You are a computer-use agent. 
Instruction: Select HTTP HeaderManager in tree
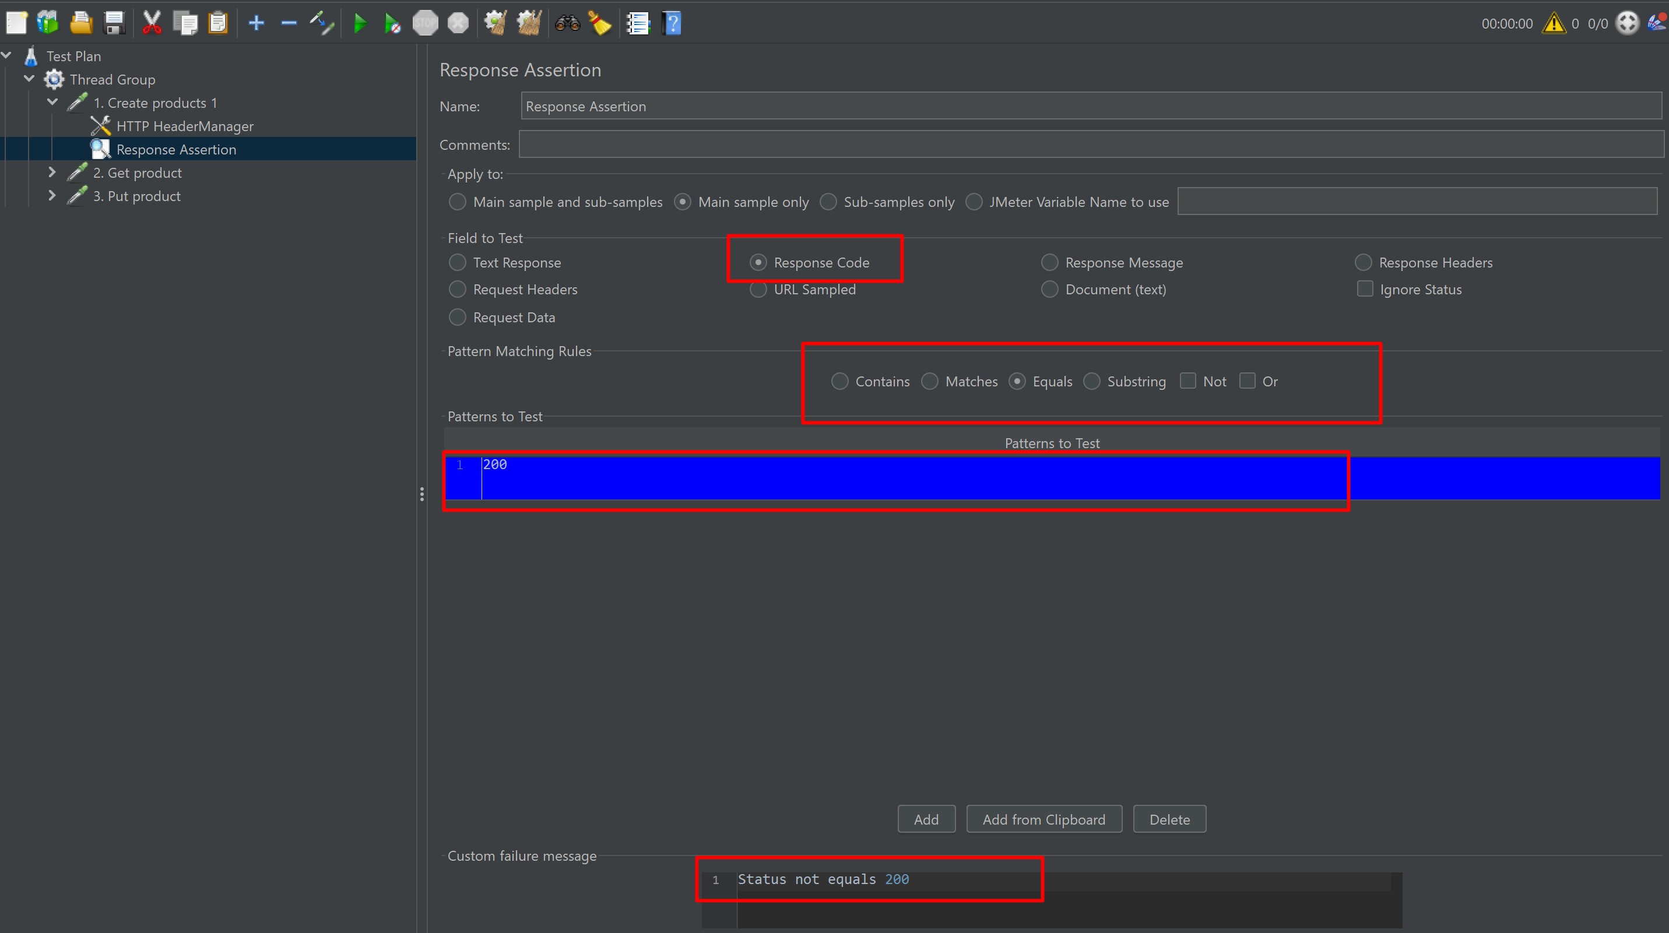coord(185,126)
